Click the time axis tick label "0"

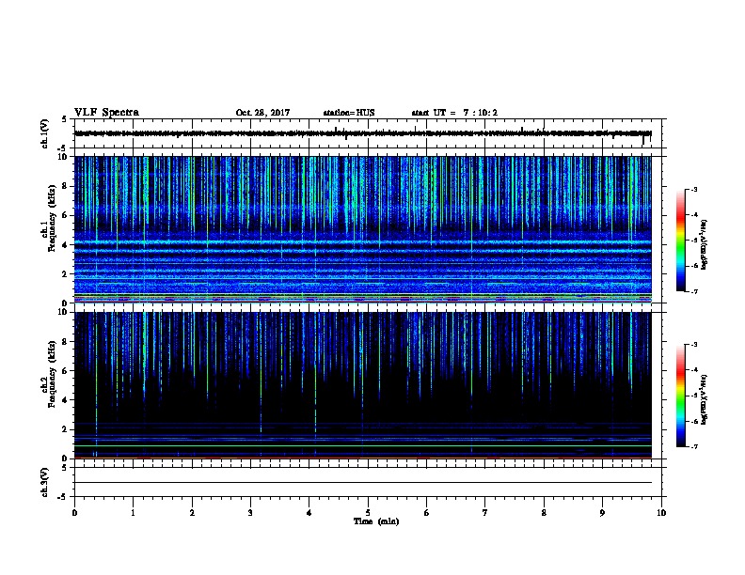coord(74,513)
